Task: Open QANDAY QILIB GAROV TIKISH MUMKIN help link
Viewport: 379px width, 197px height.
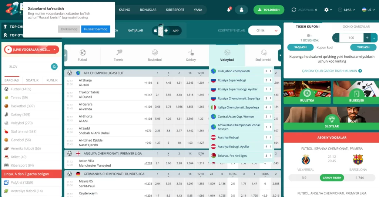Action: click(x=332, y=71)
